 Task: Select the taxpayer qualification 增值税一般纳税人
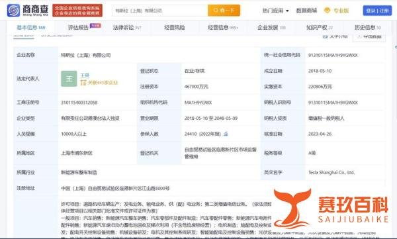coord(326,118)
